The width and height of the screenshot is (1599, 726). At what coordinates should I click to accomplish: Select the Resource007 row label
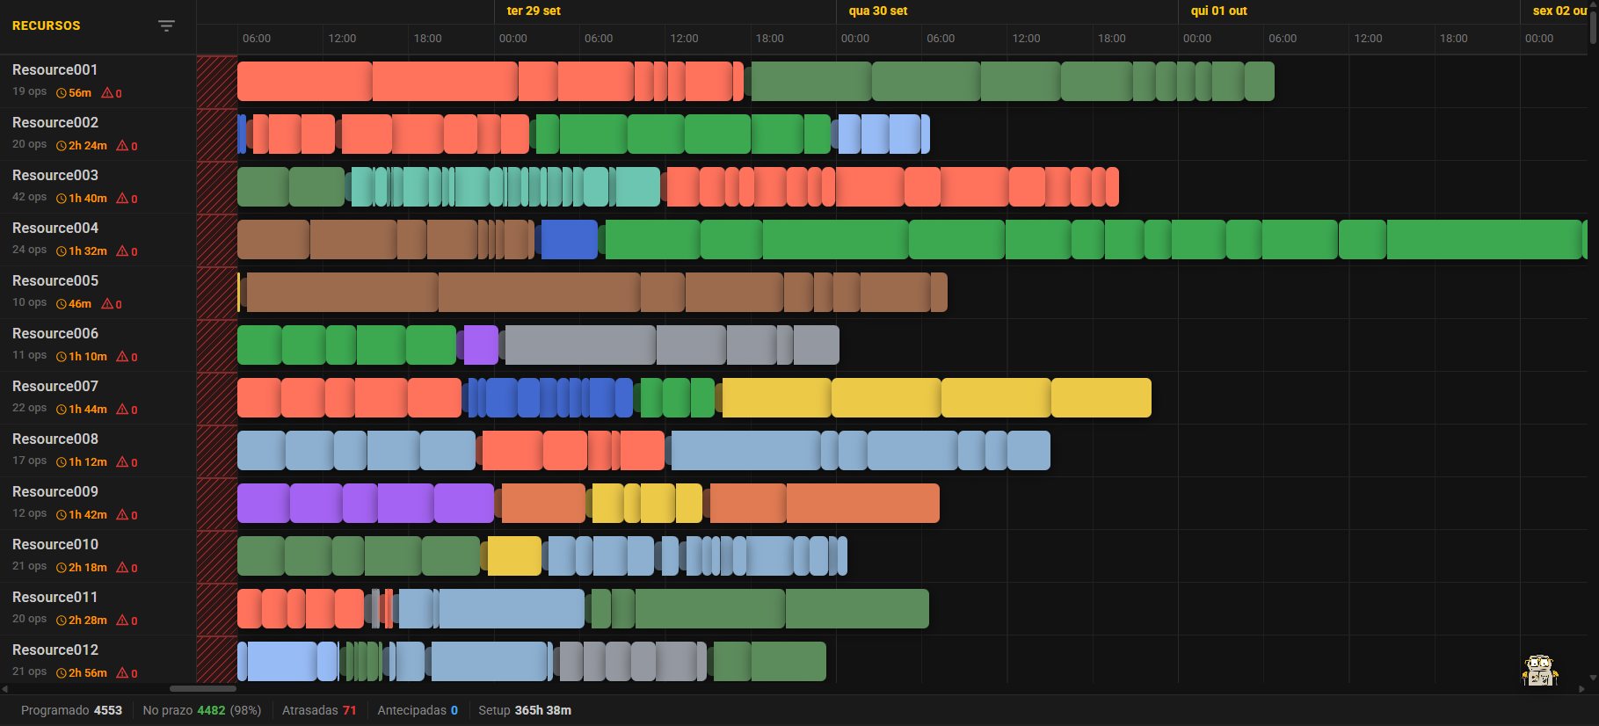click(55, 386)
